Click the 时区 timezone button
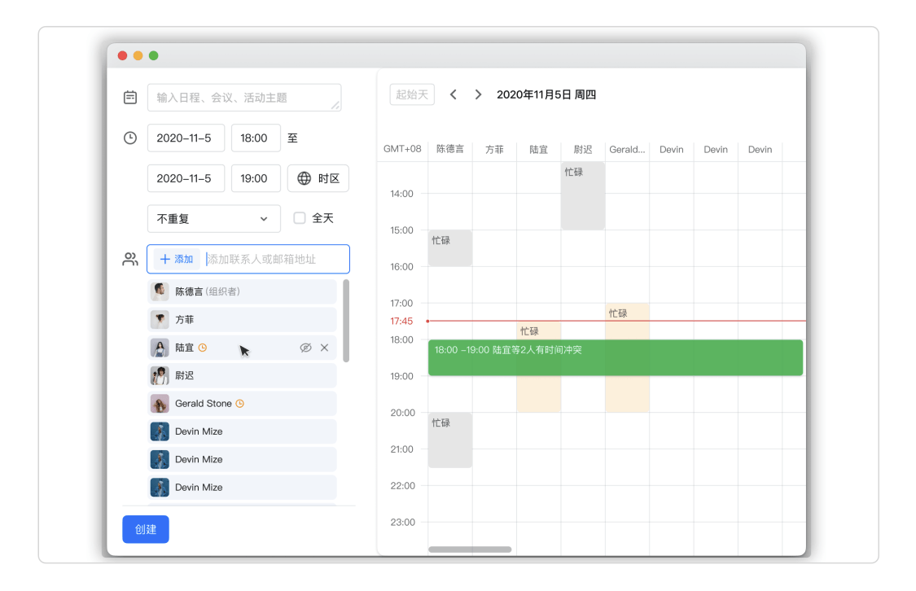Viewport: 916px width, 591px height. [x=318, y=178]
